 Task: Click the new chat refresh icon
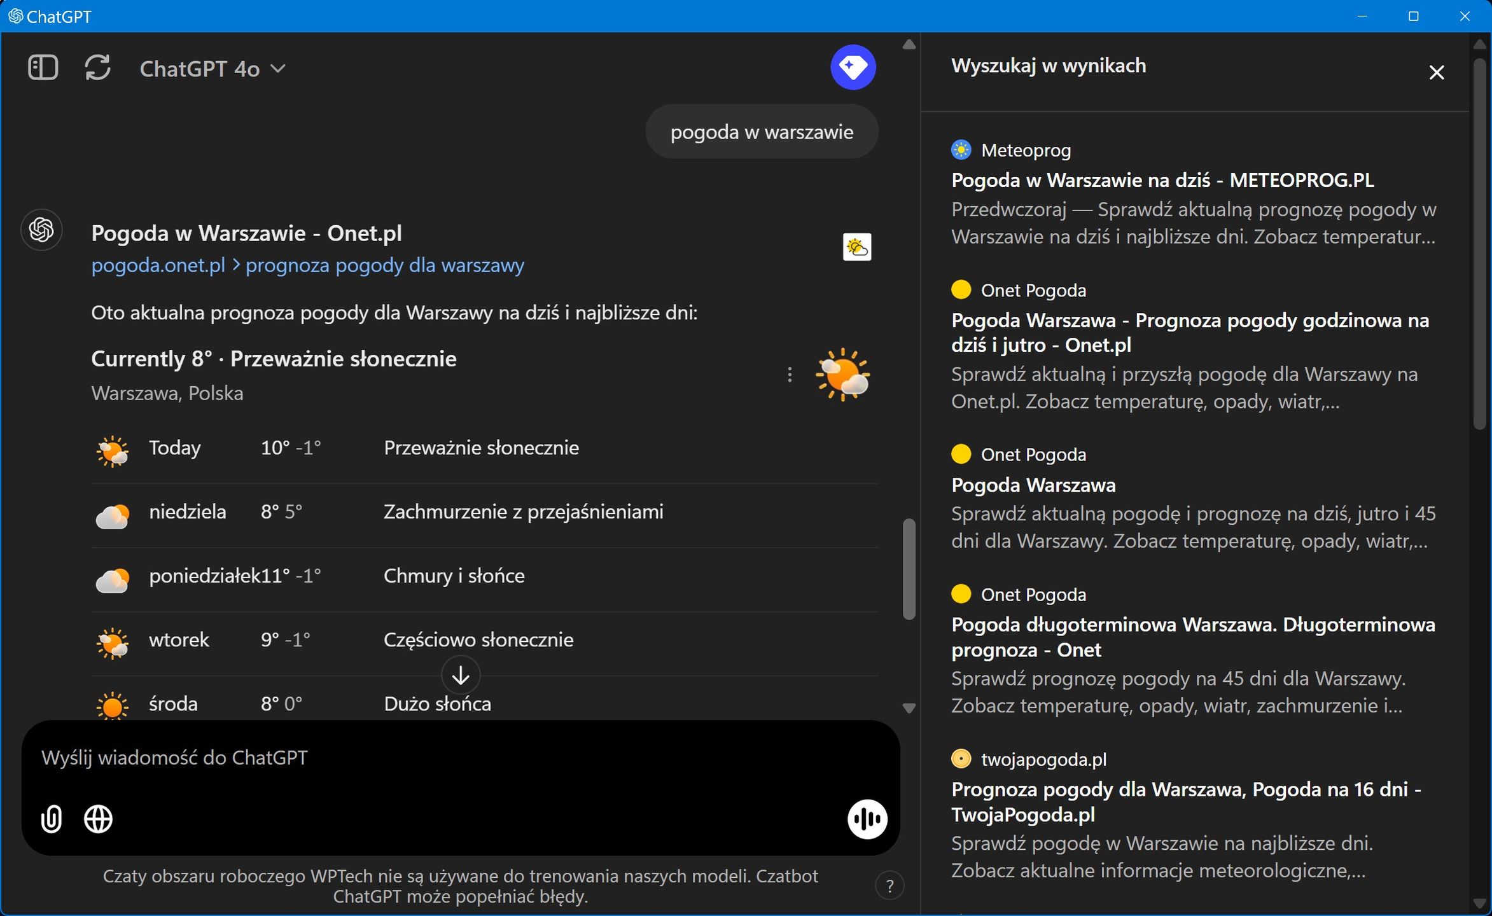click(x=97, y=67)
